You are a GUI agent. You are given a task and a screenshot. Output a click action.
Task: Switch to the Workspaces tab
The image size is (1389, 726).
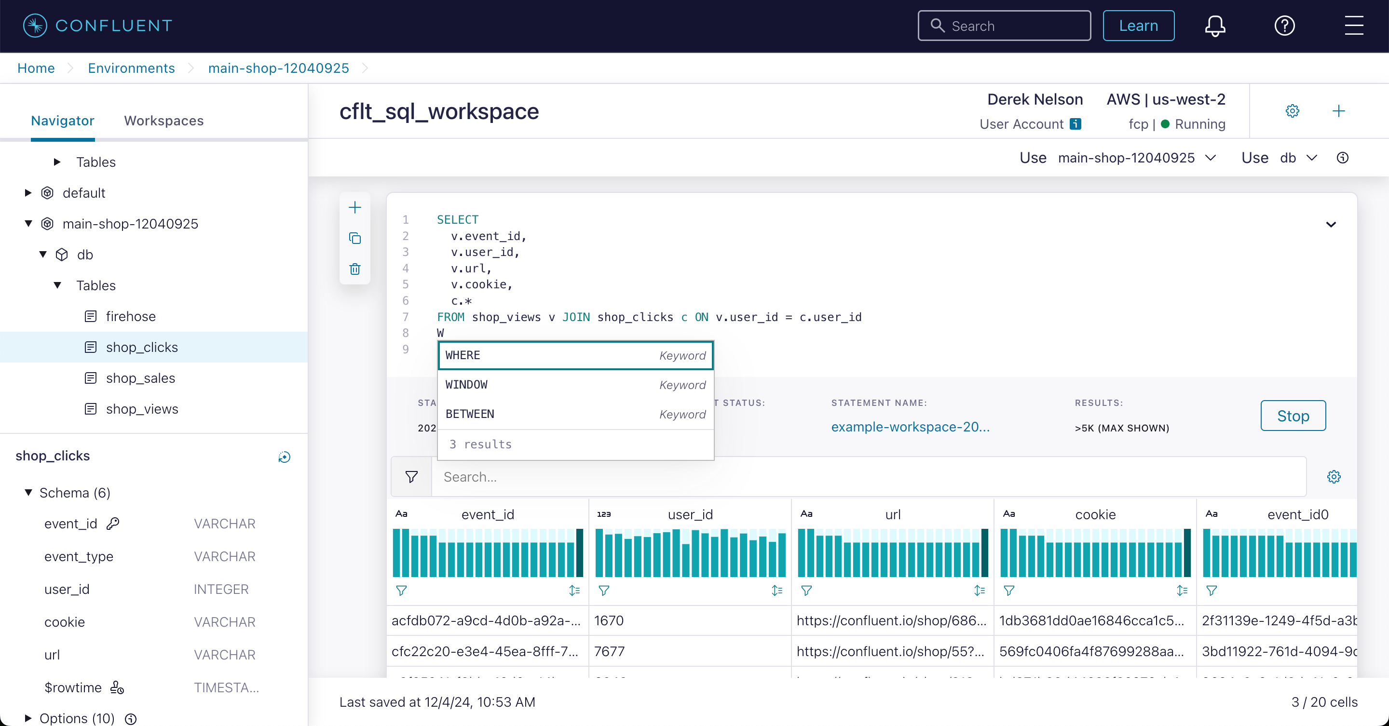click(164, 120)
